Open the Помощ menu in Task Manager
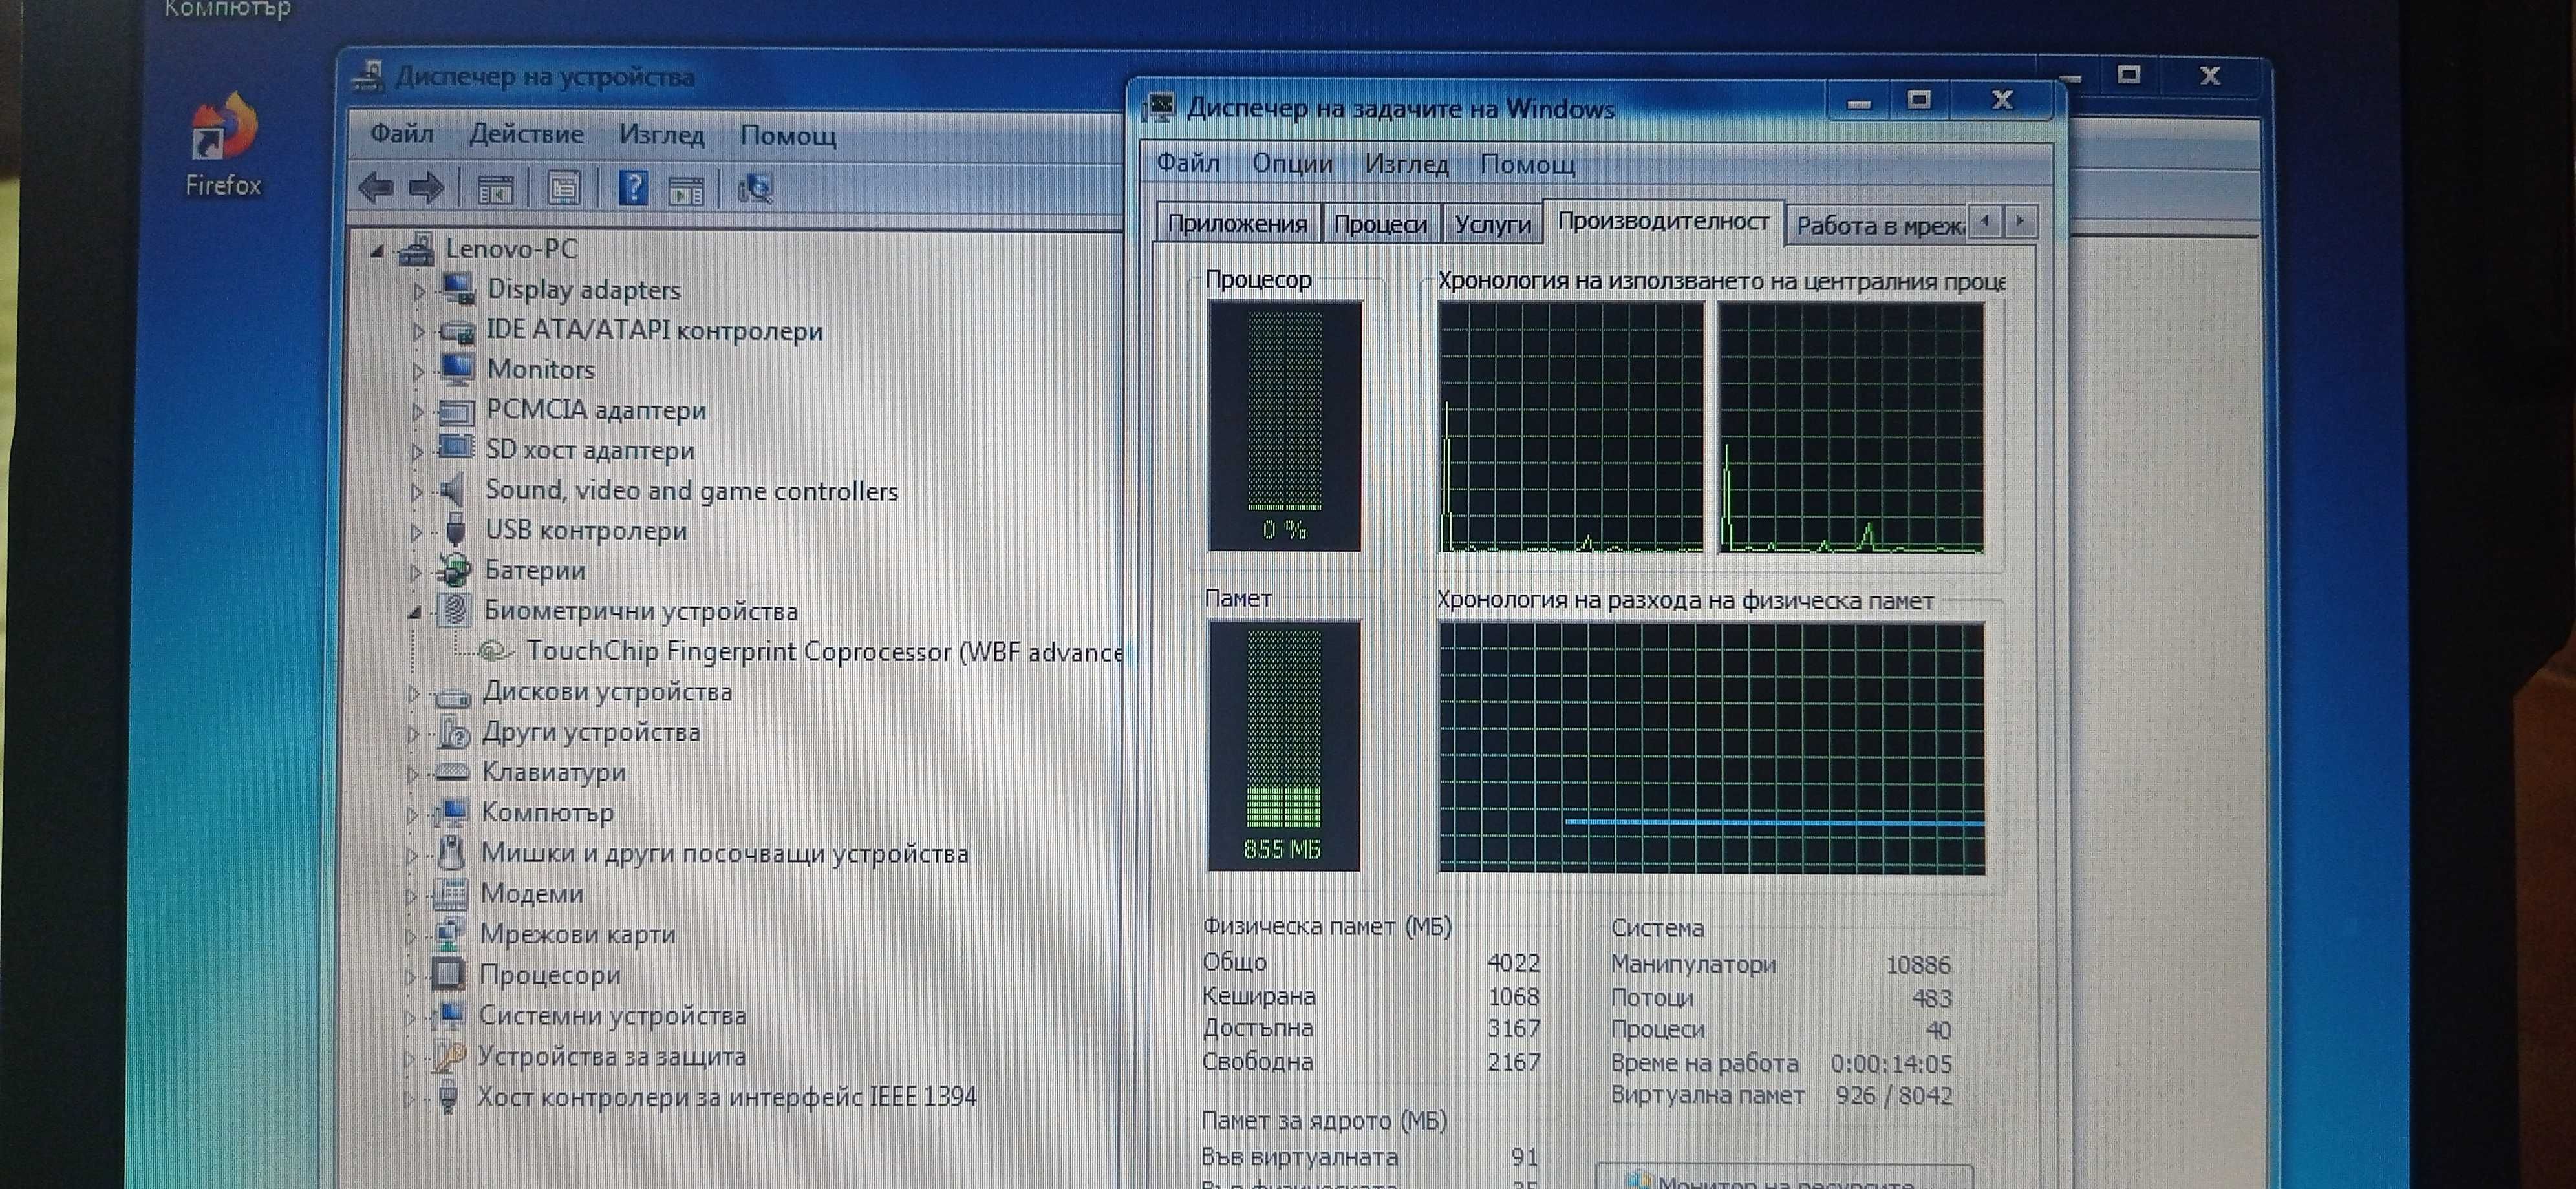The width and height of the screenshot is (2576, 1189). pos(1527,164)
